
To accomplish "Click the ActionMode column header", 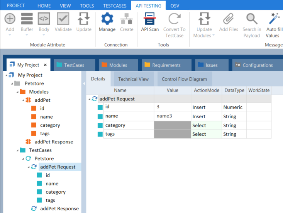I will (x=206, y=90).
